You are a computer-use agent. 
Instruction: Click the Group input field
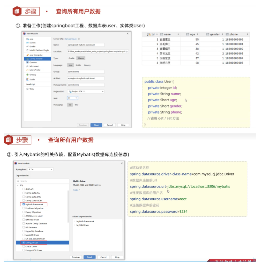(x=86, y=72)
